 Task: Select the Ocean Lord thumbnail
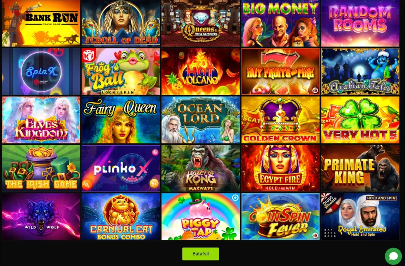click(201, 120)
